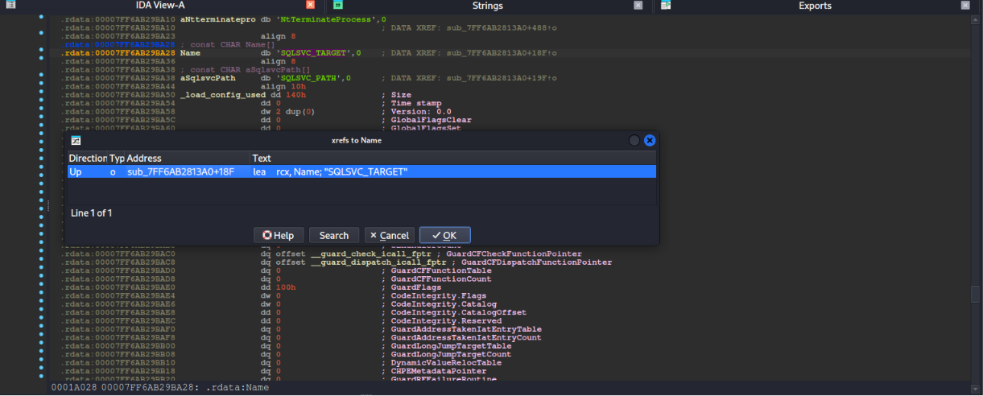This screenshot has width=983, height=396.
Task: Click the xrefs dialog window icon
Action: 76,140
